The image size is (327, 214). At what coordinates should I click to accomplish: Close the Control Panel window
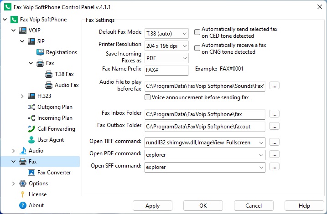click(320, 7)
